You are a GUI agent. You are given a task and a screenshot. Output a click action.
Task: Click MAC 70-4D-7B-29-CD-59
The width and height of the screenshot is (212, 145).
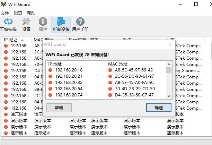pyautogui.click(x=135, y=89)
